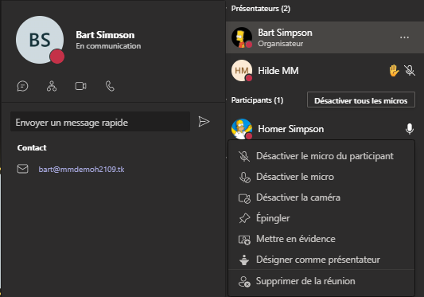Image resolution: width=424 pixels, height=297 pixels.
Task: Select Mettre en évidence option
Action: [321, 239]
